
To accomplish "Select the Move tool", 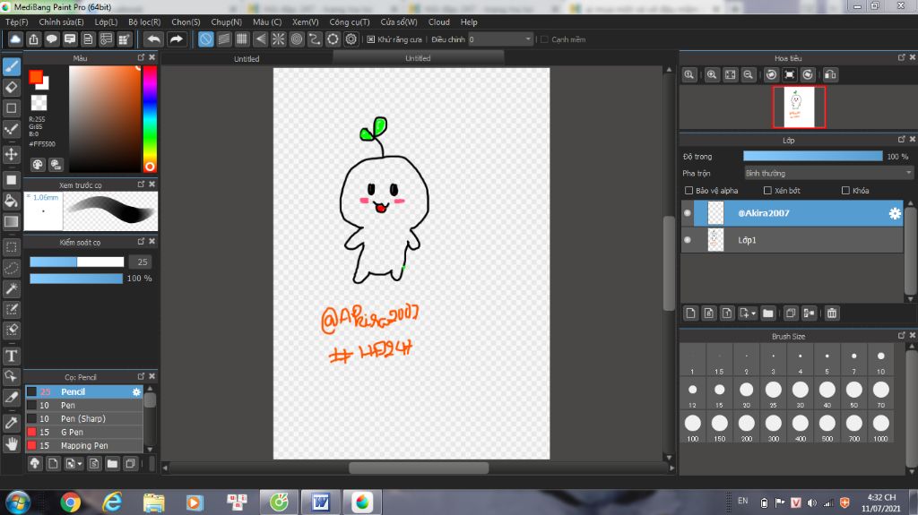I will (x=12, y=154).
